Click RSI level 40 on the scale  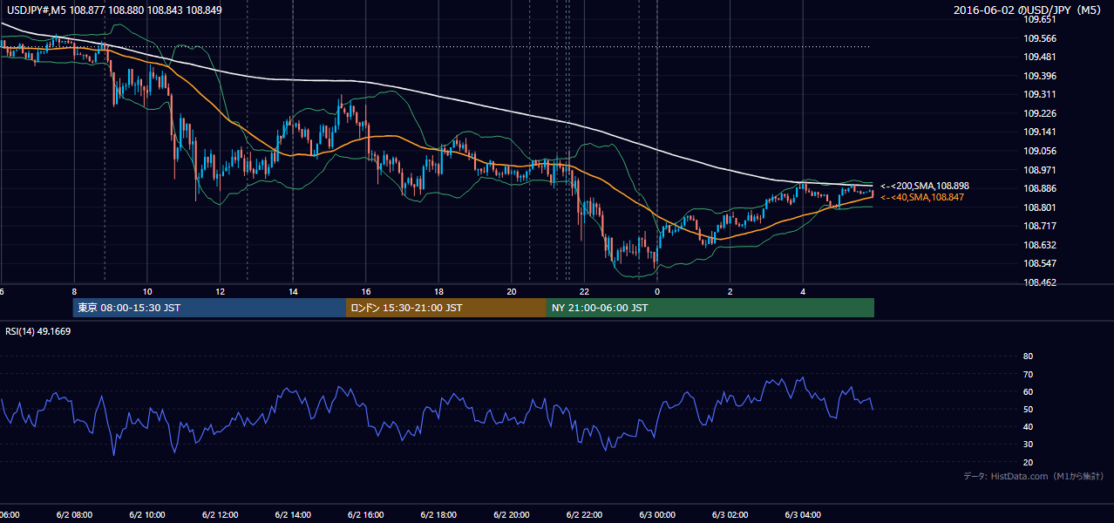point(1028,426)
